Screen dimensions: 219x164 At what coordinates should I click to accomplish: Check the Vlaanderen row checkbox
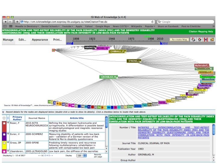pos(4,151)
